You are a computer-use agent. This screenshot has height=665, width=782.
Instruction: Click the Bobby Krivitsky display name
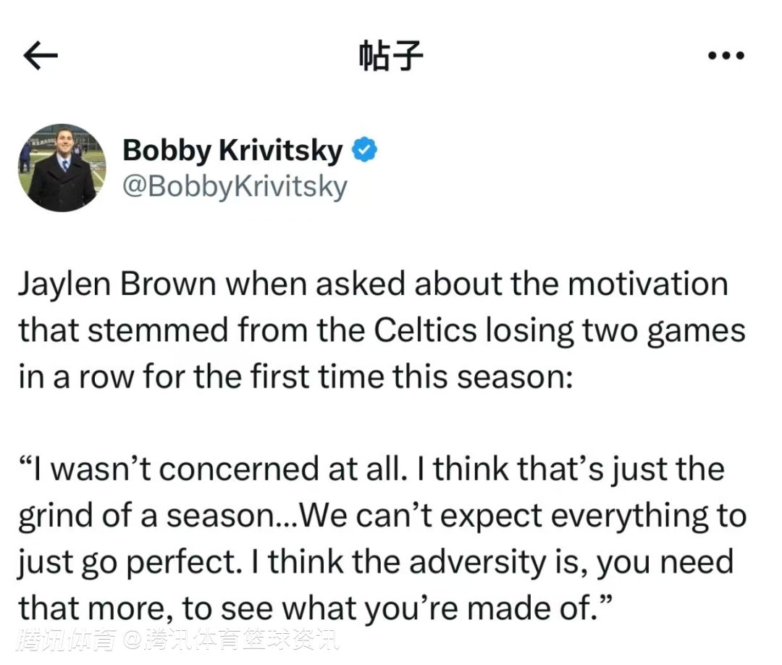232,151
